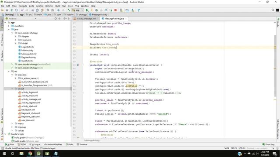Open the Navigate menu
Screen dimensions: 280x157
[x=23, y=6]
